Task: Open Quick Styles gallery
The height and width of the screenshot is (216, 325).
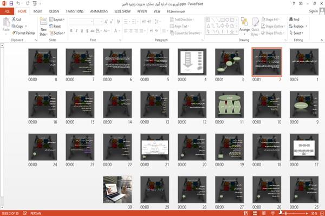Action: click(255, 27)
